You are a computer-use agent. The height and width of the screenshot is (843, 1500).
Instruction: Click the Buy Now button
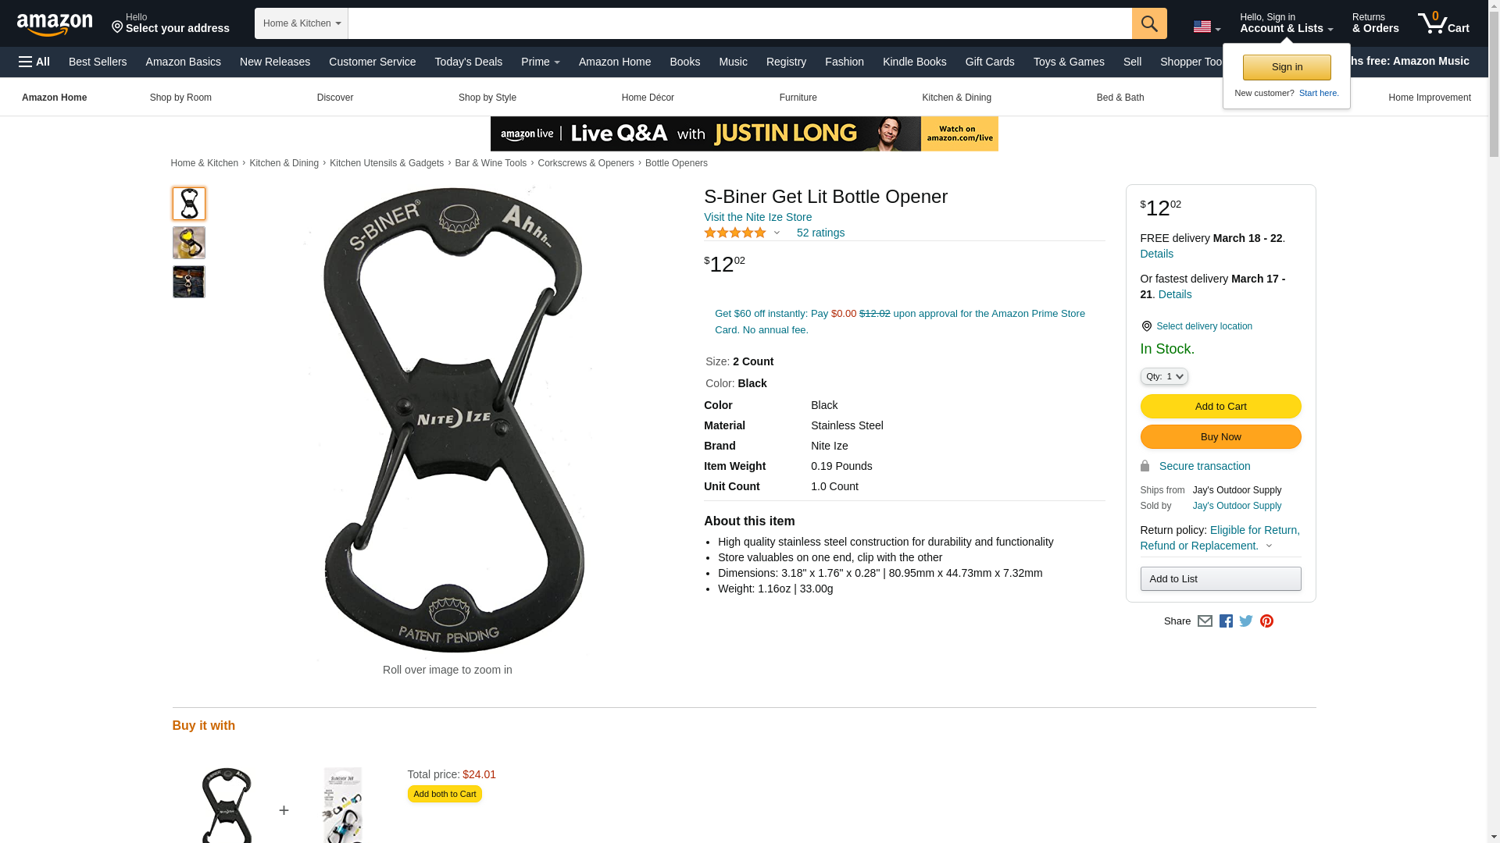click(1220, 436)
